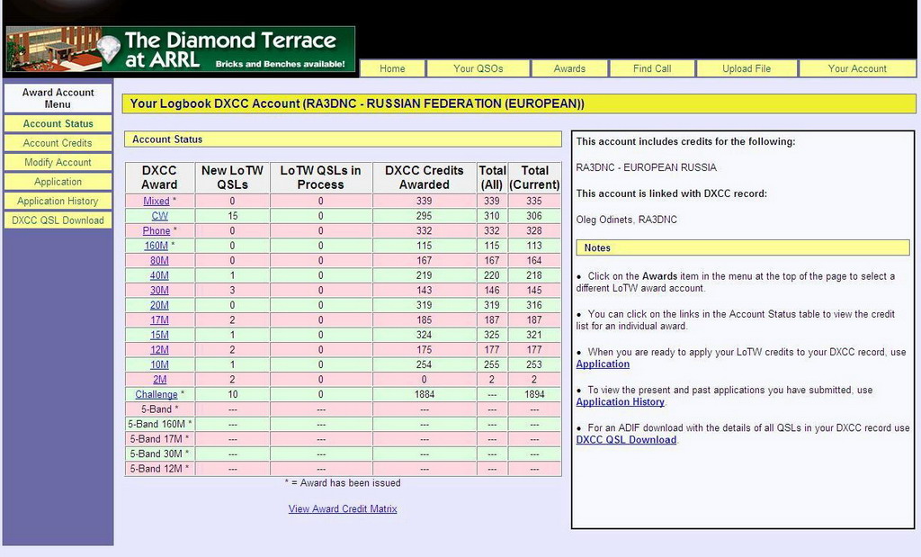Open Application in the sidebar menu
This screenshot has height=557, width=921.
click(x=58, y=182)
